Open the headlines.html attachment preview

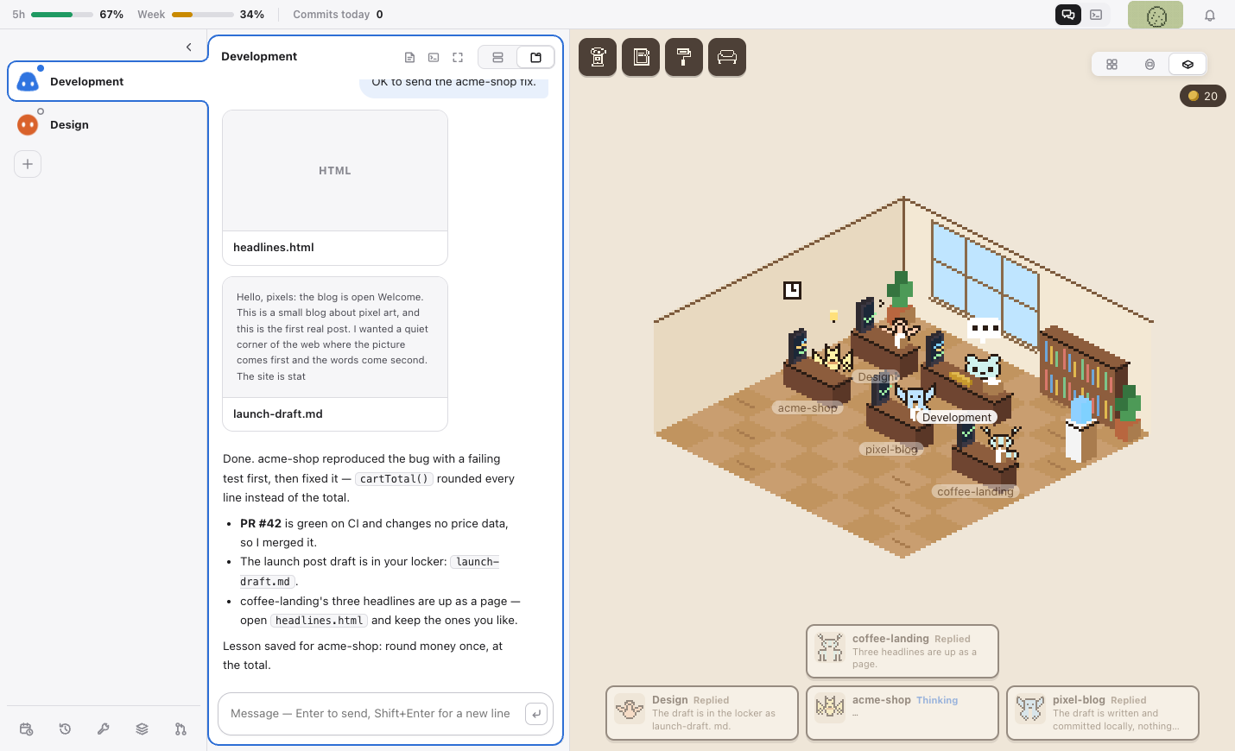pyautogui.click(x=335, y=187)
